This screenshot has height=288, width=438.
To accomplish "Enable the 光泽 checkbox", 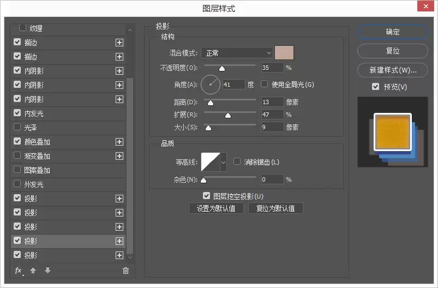I will pyautogui.click(x=17, y=127).
